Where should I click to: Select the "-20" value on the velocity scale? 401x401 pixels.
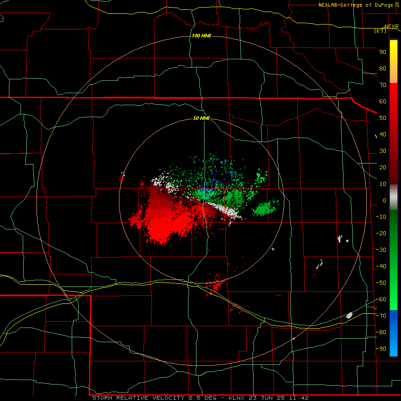pyautogui.click(x=381, y=233)
